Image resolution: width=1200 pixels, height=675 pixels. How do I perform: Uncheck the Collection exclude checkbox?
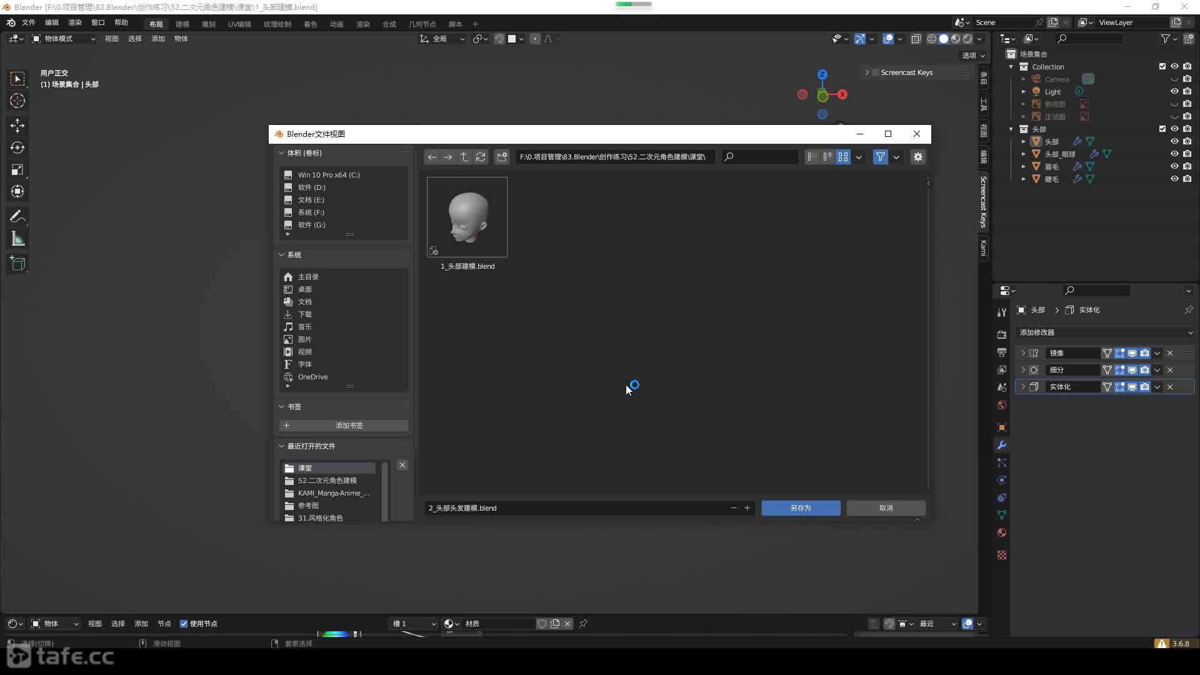(1162, 66)
